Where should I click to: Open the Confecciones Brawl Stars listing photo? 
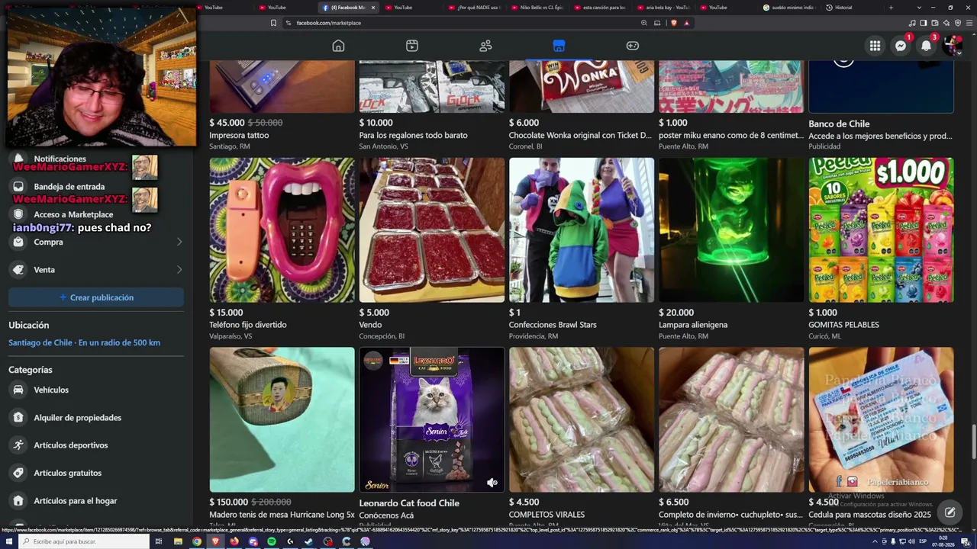tap(582, 230)
